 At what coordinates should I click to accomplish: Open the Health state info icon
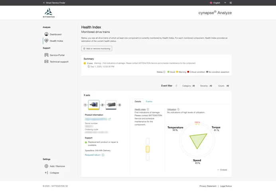tap(148, 109)
